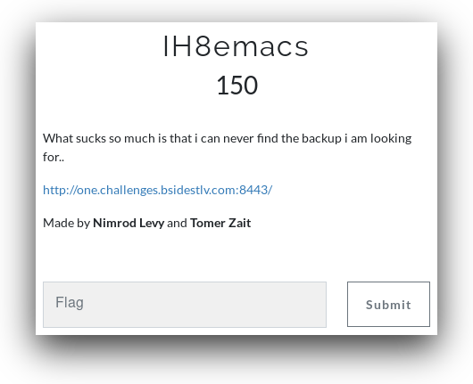
Task: Open the one.challenges.bsidestlv.com:8443 link
Action: pyautogui.click(x=157, y=190)
